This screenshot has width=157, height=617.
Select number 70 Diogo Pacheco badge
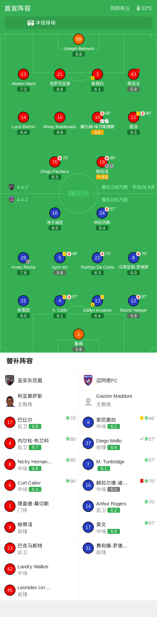55,162
